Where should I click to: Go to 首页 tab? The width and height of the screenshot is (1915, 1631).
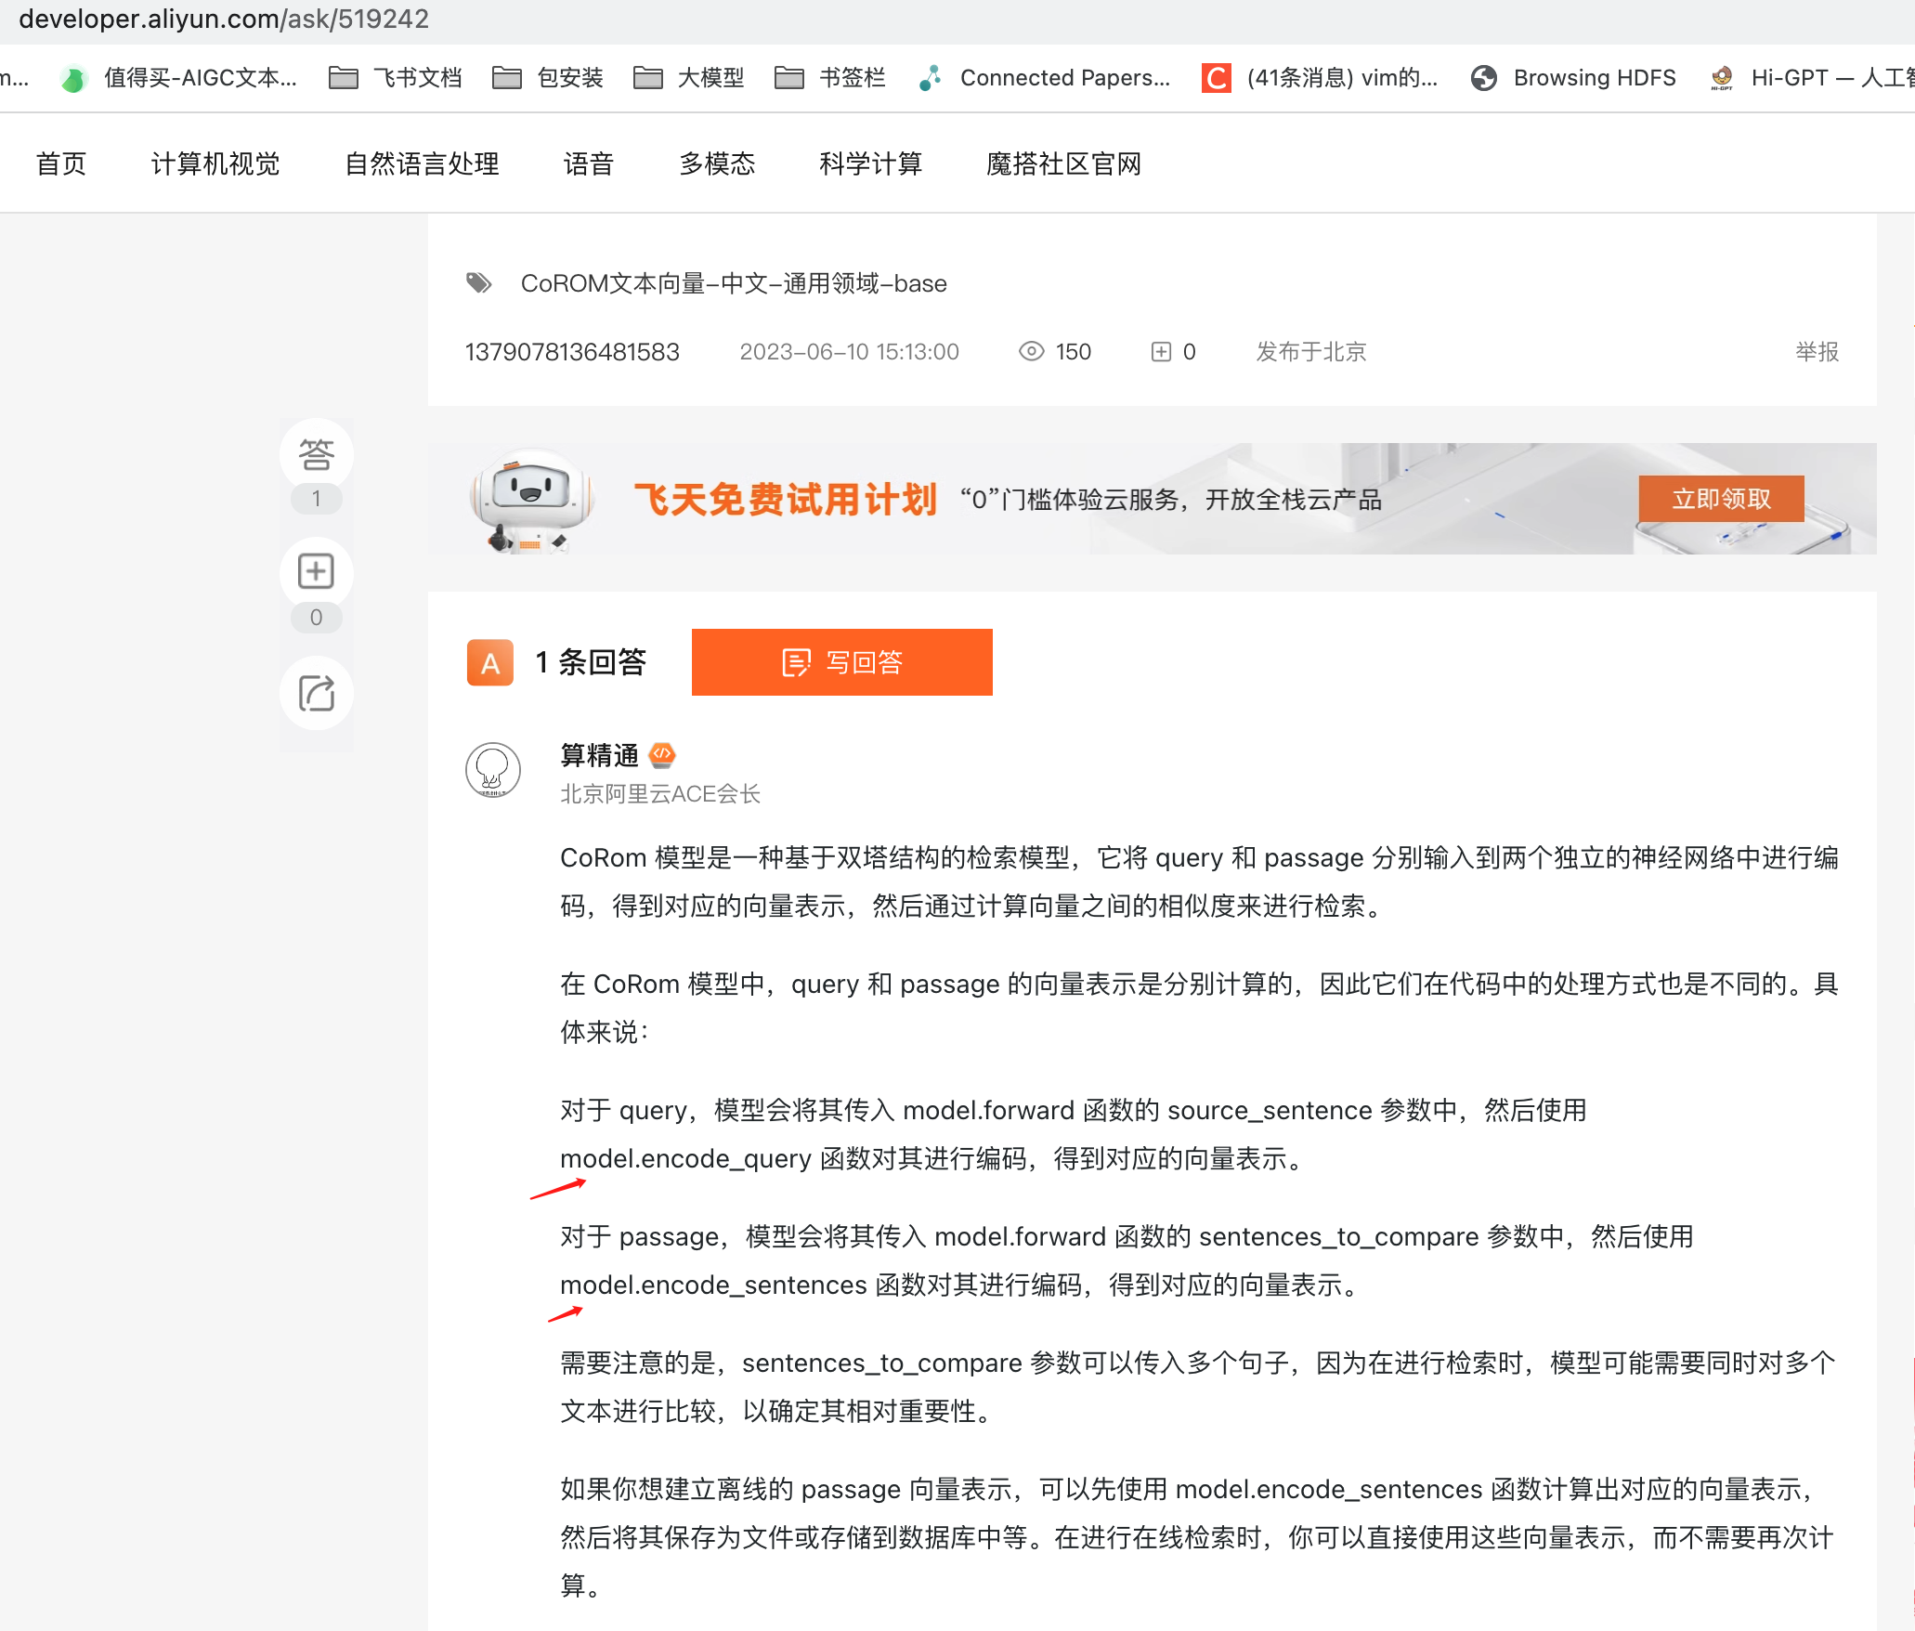pos(61,164)
